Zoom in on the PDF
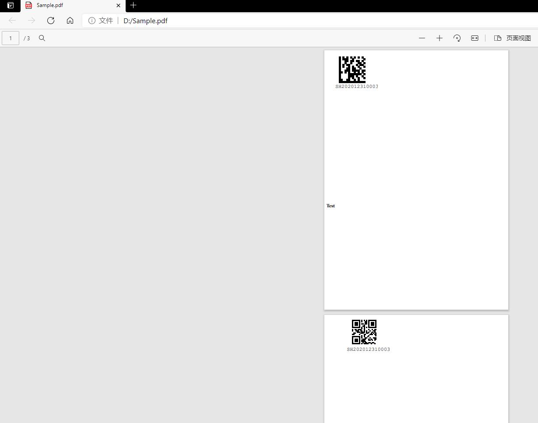 coord(440,38)
